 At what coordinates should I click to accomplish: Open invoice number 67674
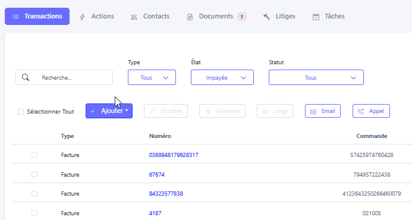(x=157, y=174)
